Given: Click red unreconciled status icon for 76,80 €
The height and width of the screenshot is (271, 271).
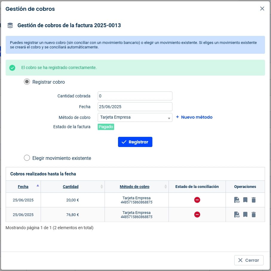Looking at the screenshot, I should tap(197, 215).
